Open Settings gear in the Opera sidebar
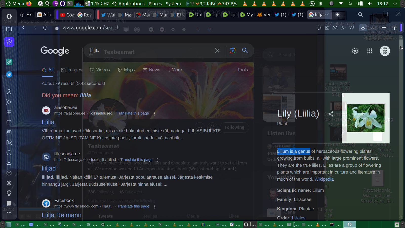 coord(9,183)
